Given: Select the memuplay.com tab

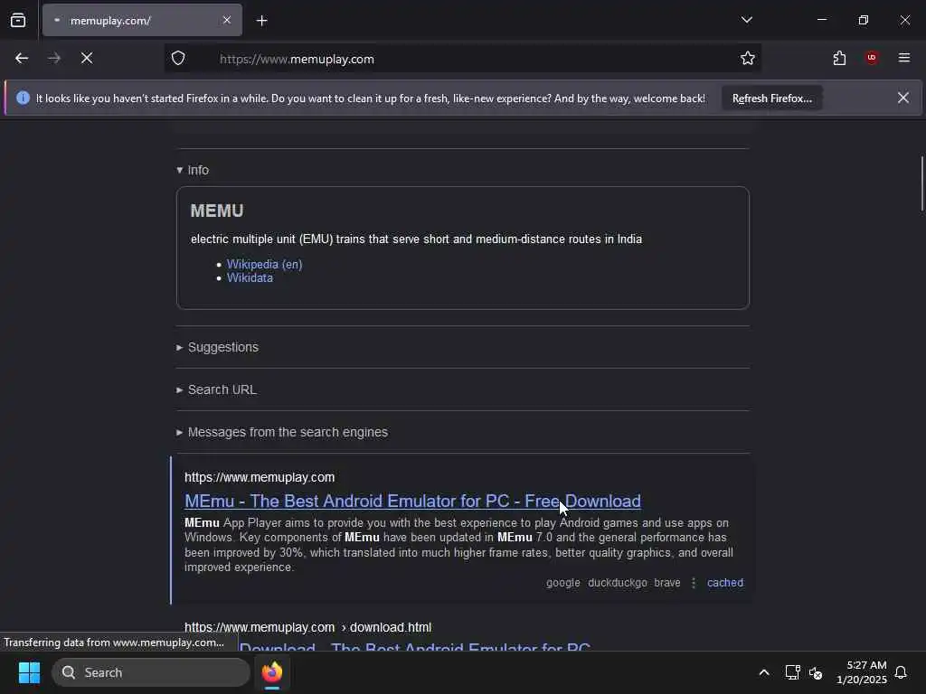Looking at the screenshot, I should coord(142,20).
